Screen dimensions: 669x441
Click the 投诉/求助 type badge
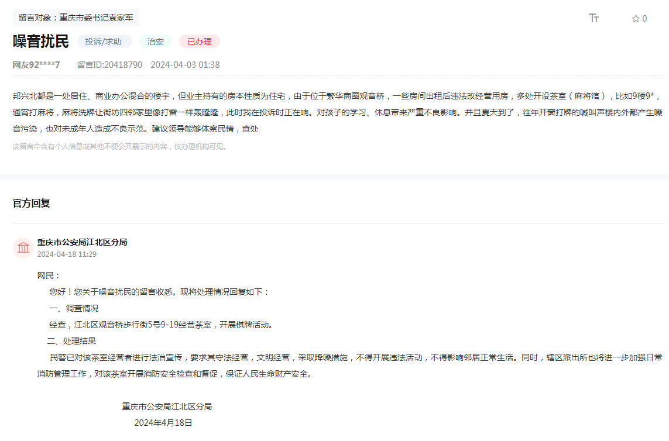[104, 42]
